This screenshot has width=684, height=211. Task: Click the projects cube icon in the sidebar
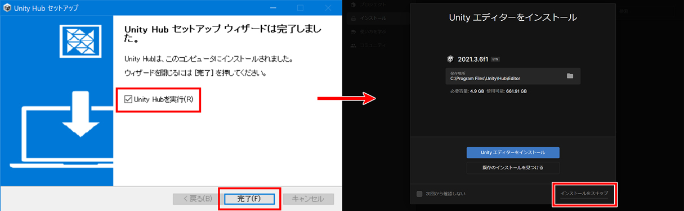click(x=353, y=4)
